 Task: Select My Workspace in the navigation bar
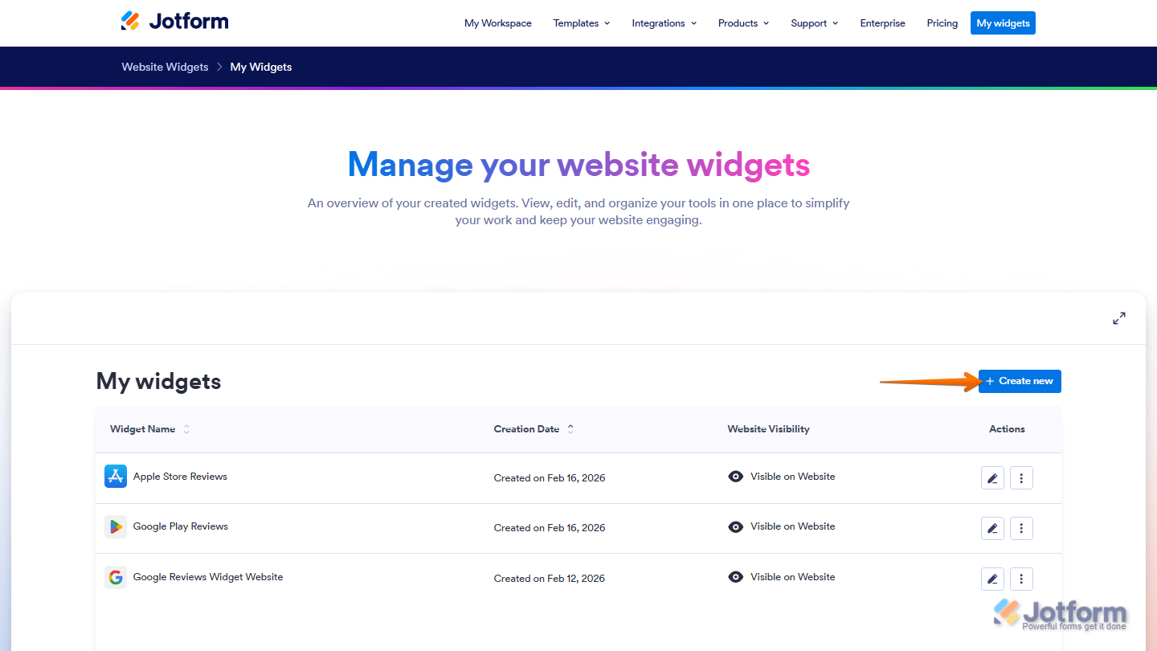point(497,23)
